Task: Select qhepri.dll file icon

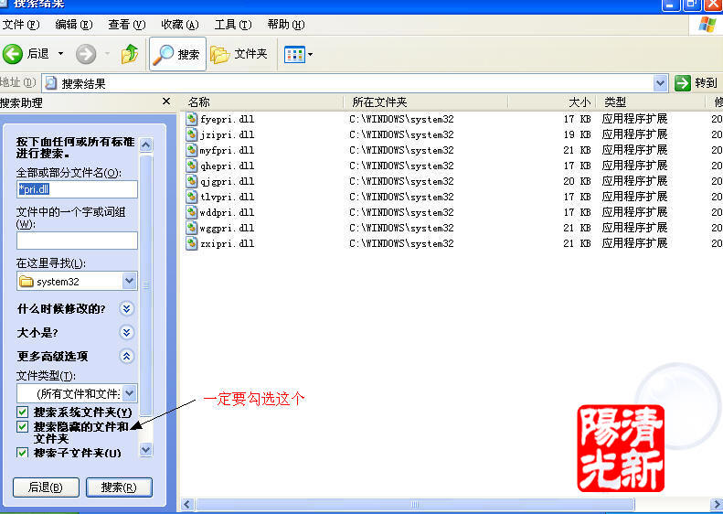Action: pyautogui.click(x=191, y=166)
